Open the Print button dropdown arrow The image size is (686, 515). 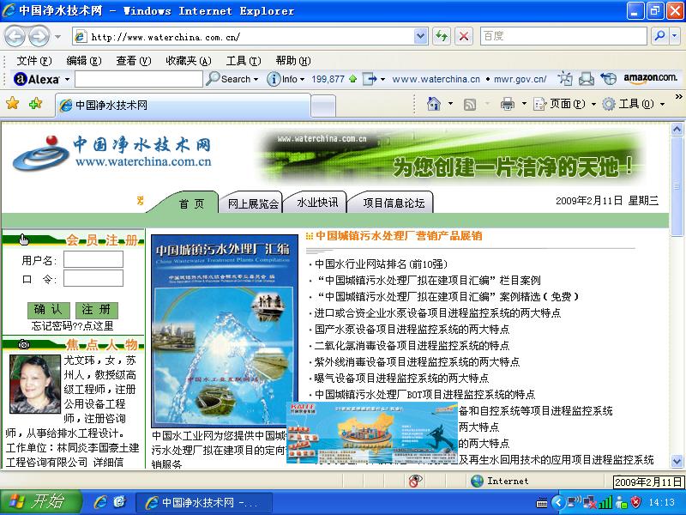coord(524,104)
